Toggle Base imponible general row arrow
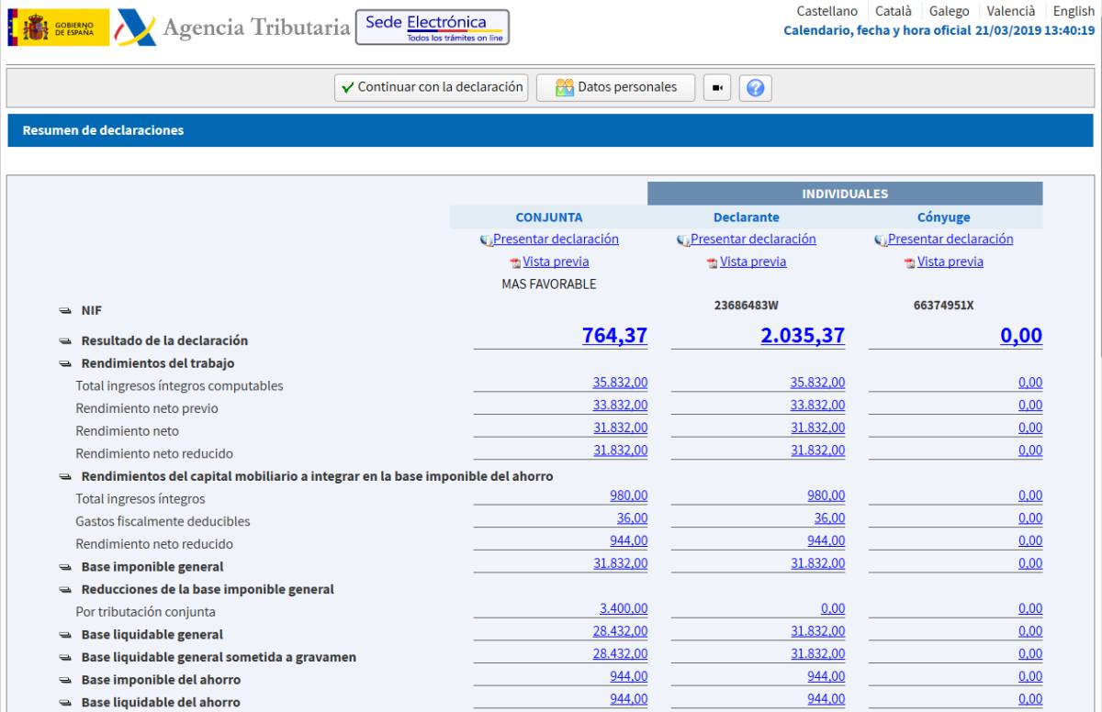This screenshot has height=712, width=1102. click(65, 567)
